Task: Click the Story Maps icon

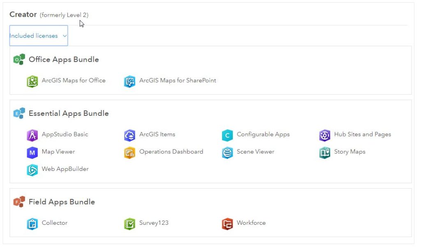Action: coord(325,153)
